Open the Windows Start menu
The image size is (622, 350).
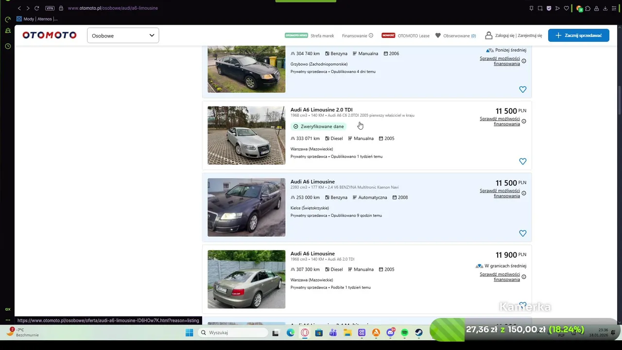click(189, 333)
